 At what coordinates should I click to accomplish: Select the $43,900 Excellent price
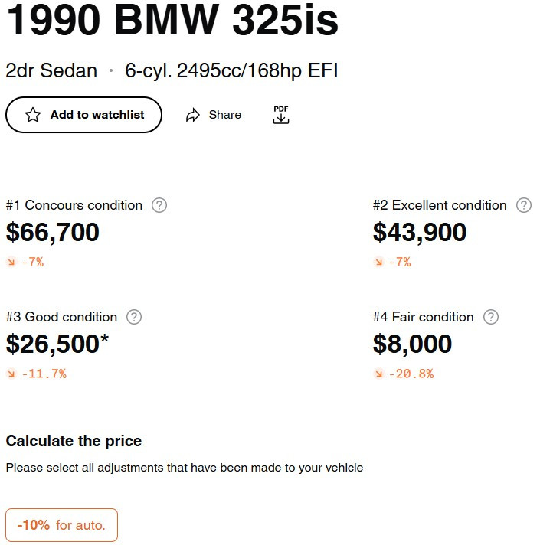[420, 232]
